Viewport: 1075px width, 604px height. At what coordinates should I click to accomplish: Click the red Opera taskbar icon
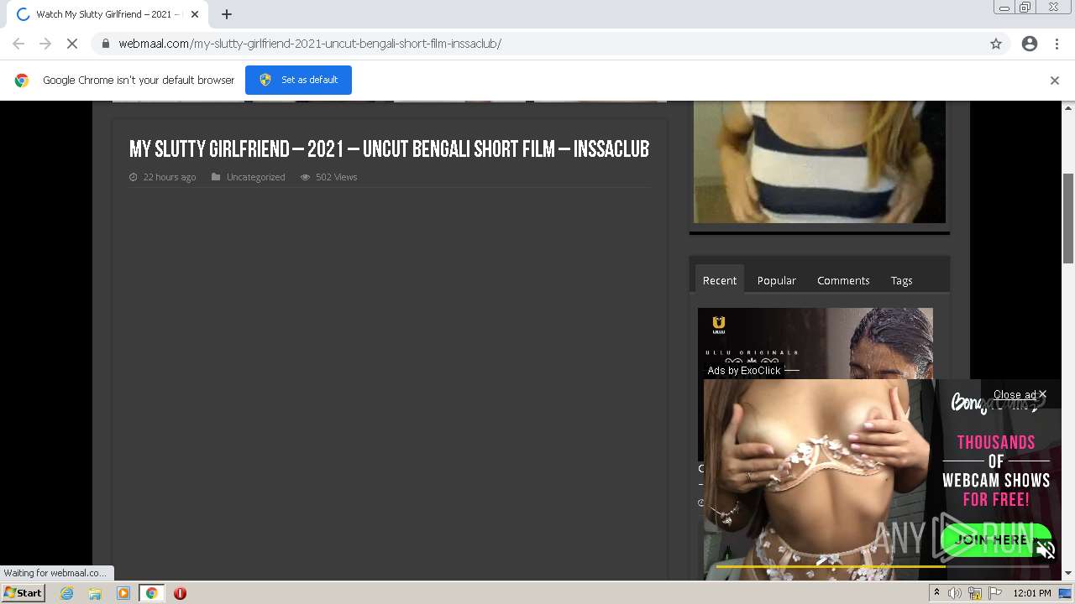click(180, 593)
